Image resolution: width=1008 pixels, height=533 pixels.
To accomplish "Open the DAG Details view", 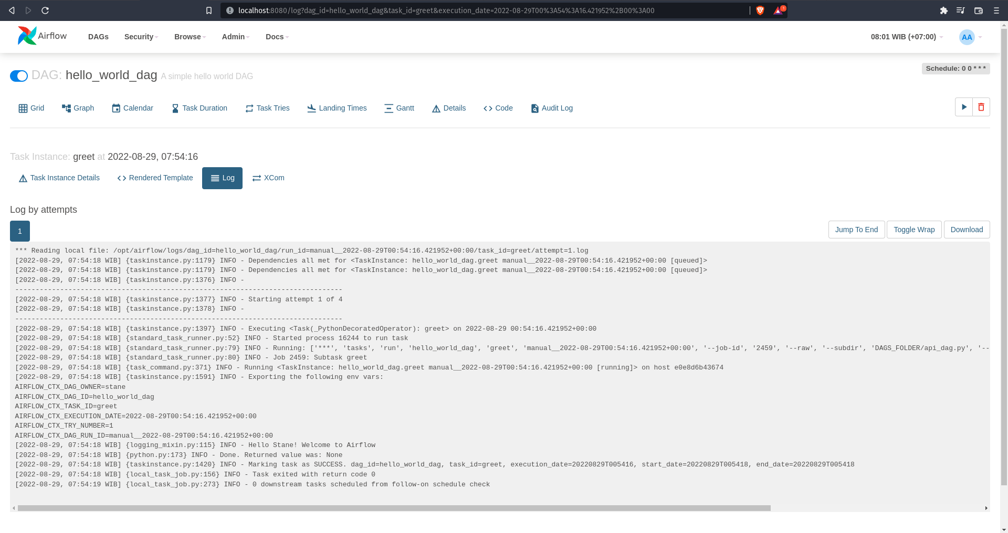I will (449, 108).
